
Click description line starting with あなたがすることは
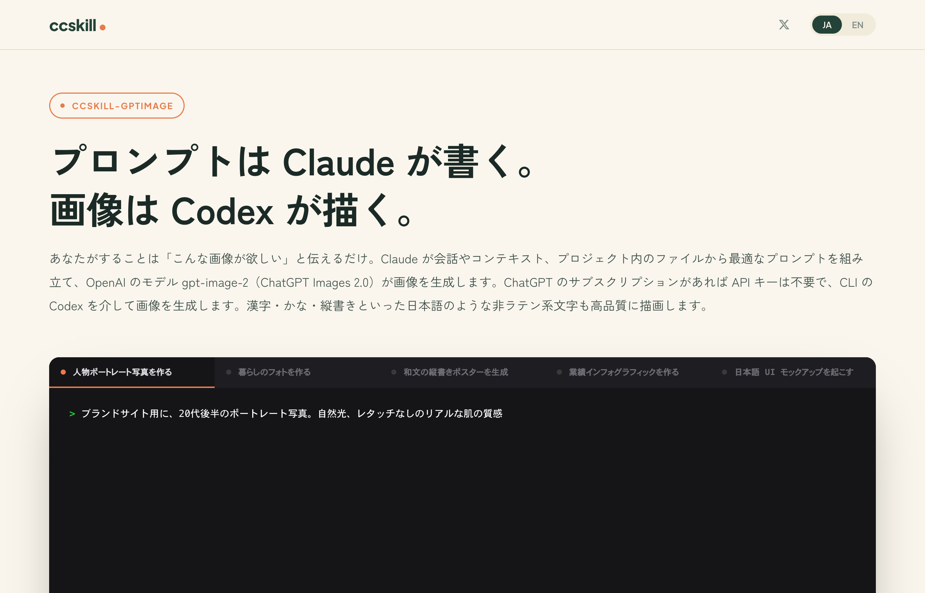point(456,258)
